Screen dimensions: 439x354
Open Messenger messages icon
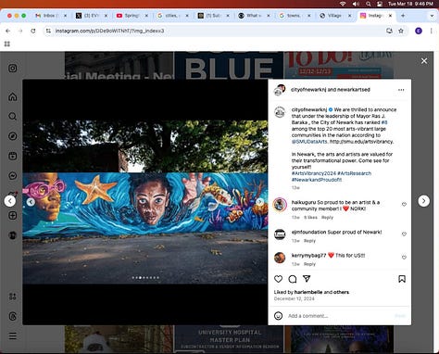tap(13, 176)
